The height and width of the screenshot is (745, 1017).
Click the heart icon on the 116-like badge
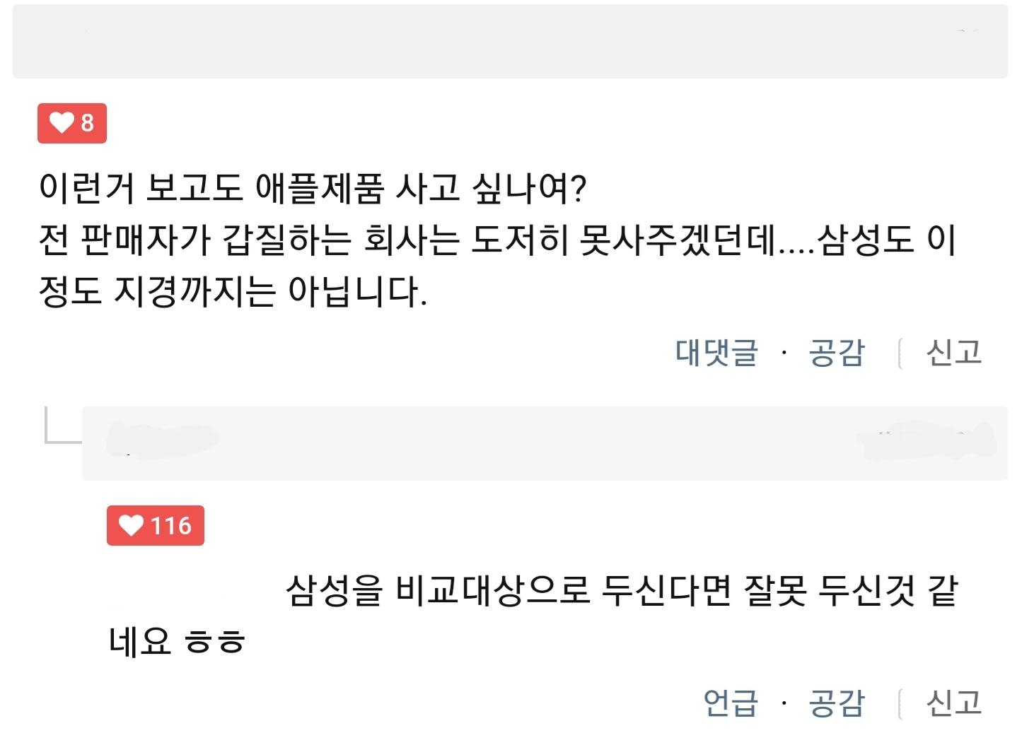pyautogui.click(x=131, y=525)
